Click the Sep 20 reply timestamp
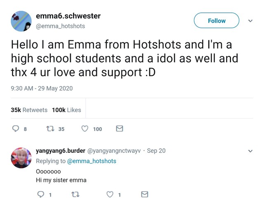Screen dimensions: 264x206 coord(156,151)
